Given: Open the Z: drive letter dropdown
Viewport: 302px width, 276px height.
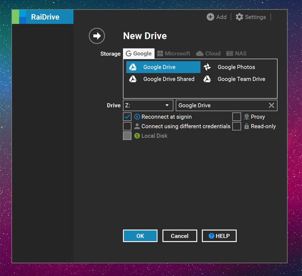Looking at the screenshot, I should click(x=148, y=105).
